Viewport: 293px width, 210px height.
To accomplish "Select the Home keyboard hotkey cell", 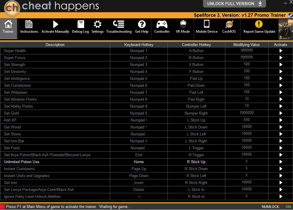I will 139,162.
